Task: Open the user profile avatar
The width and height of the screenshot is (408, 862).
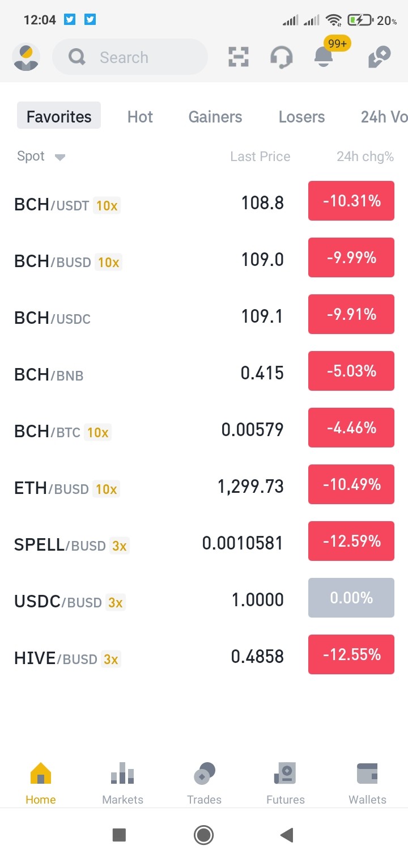Action: (x=26, y=57)
